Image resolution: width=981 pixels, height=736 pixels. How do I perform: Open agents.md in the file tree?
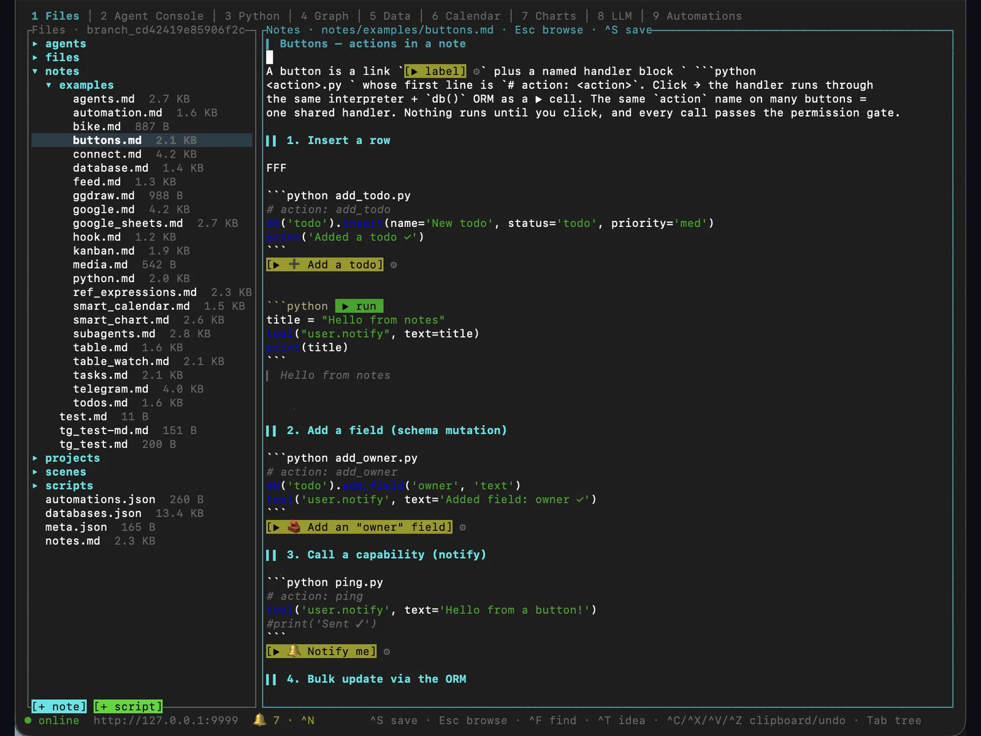104,99
